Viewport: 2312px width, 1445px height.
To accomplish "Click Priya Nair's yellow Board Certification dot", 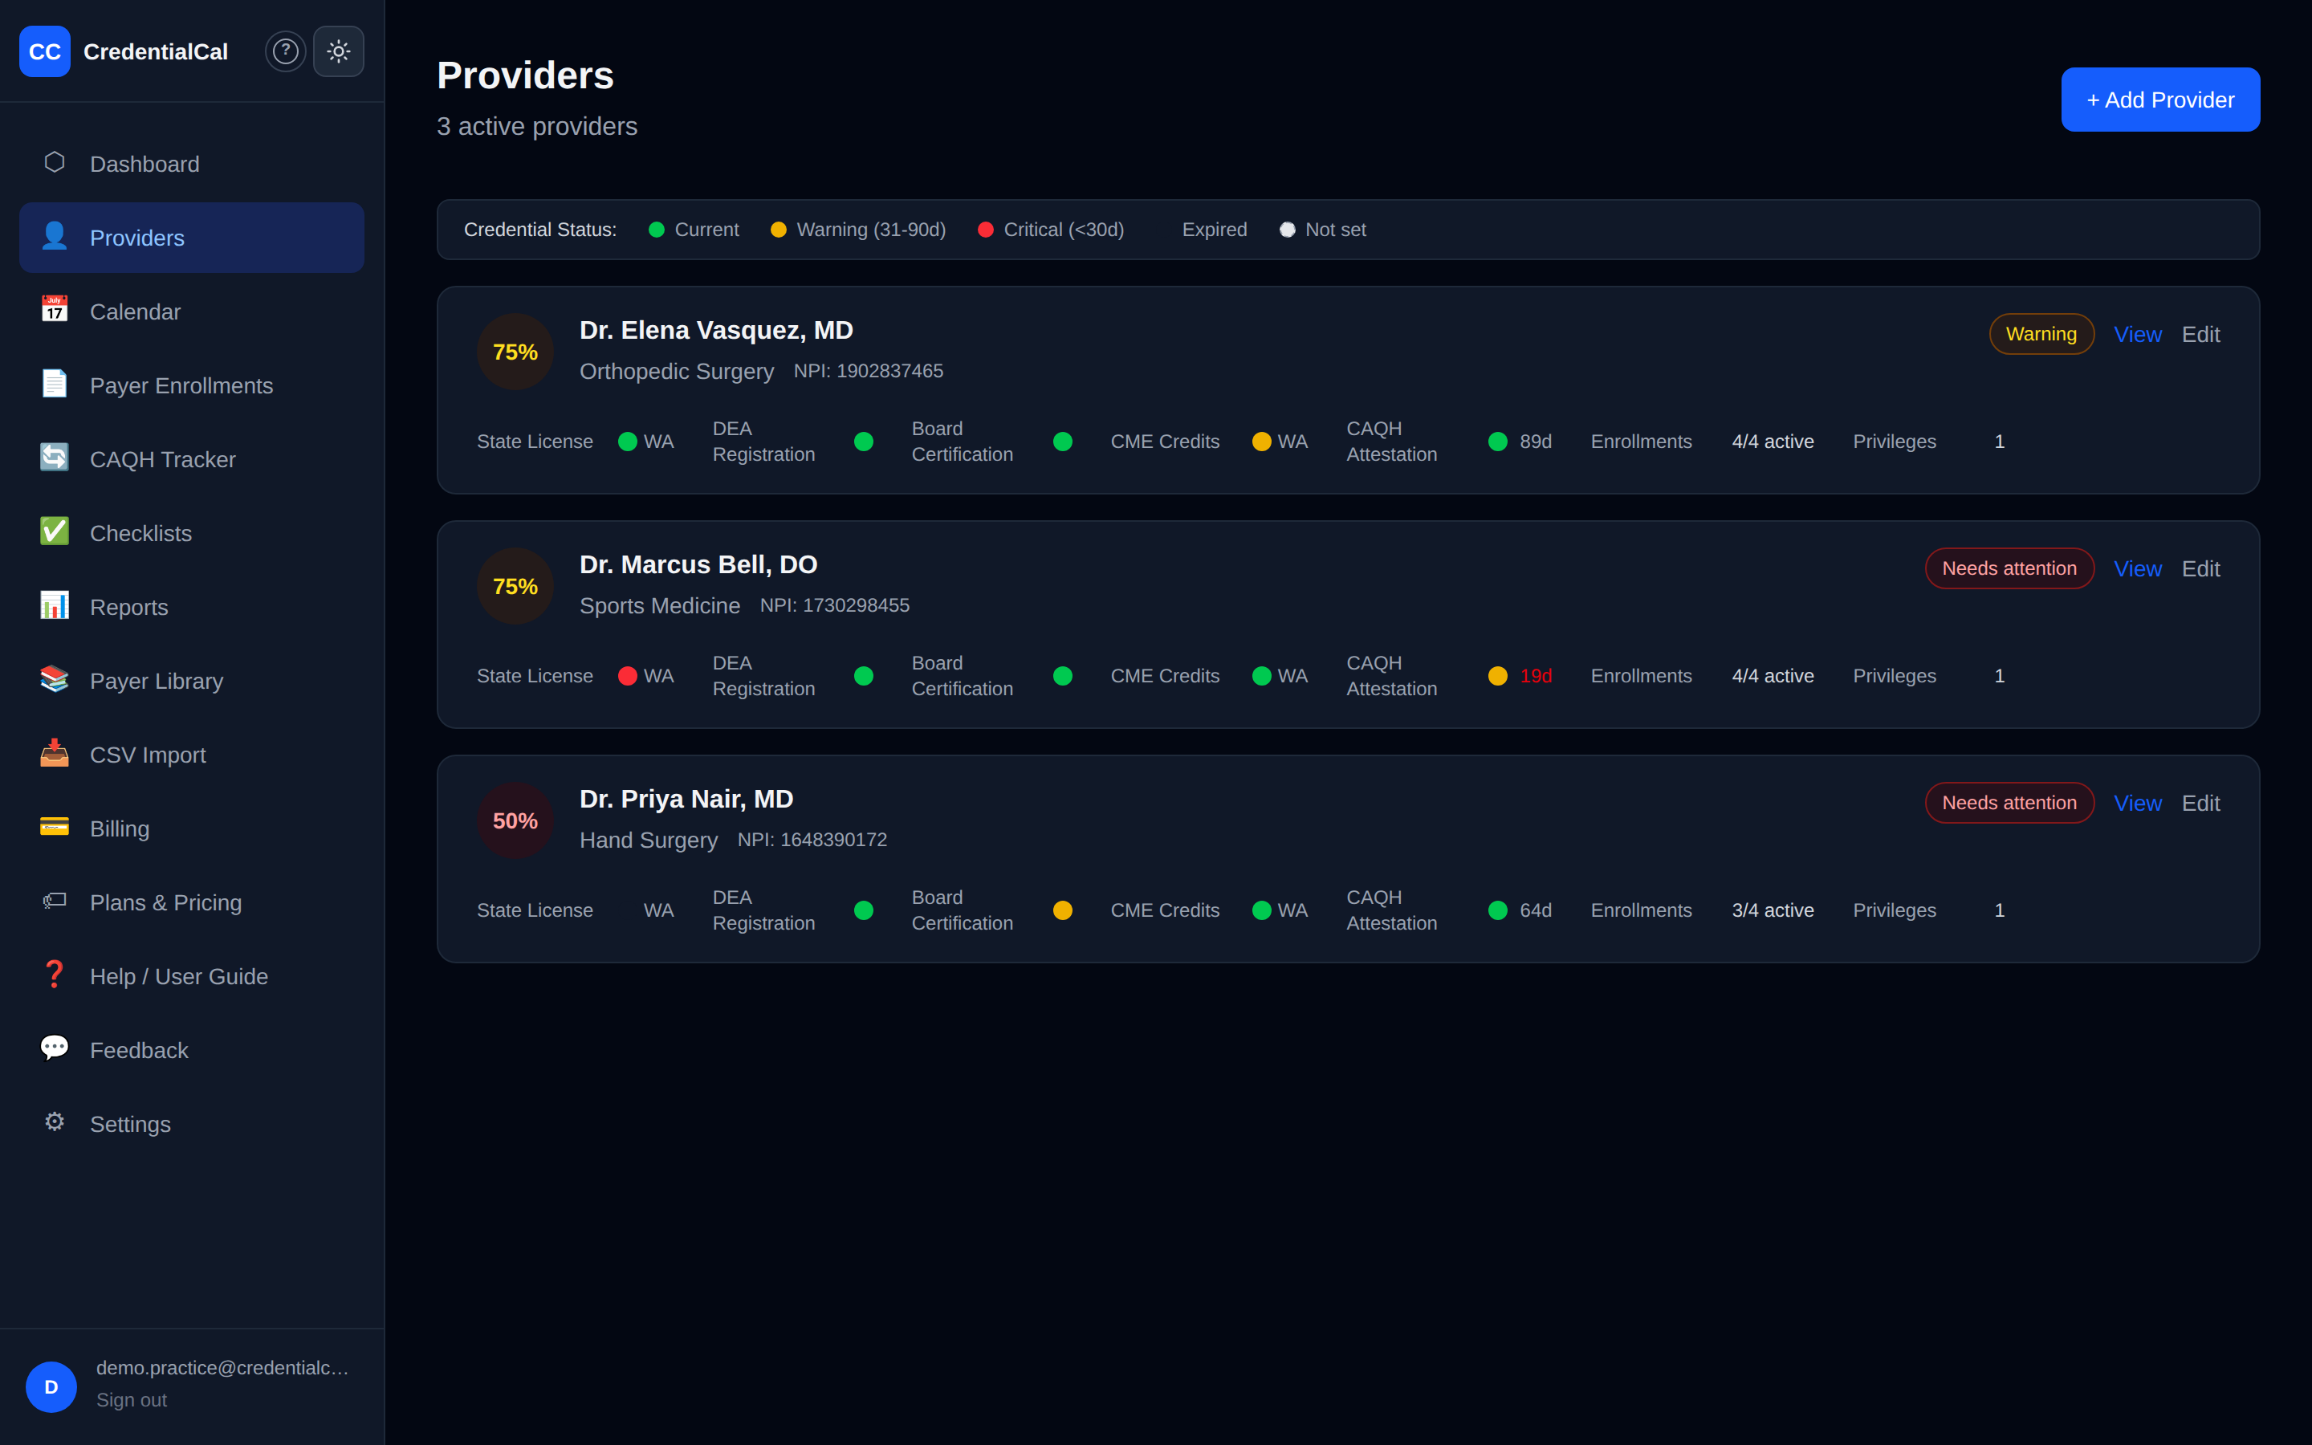I will point(1062,910).
